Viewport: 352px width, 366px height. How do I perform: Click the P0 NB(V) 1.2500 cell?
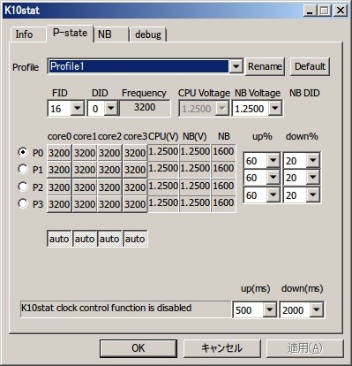[x=195, y=152]
